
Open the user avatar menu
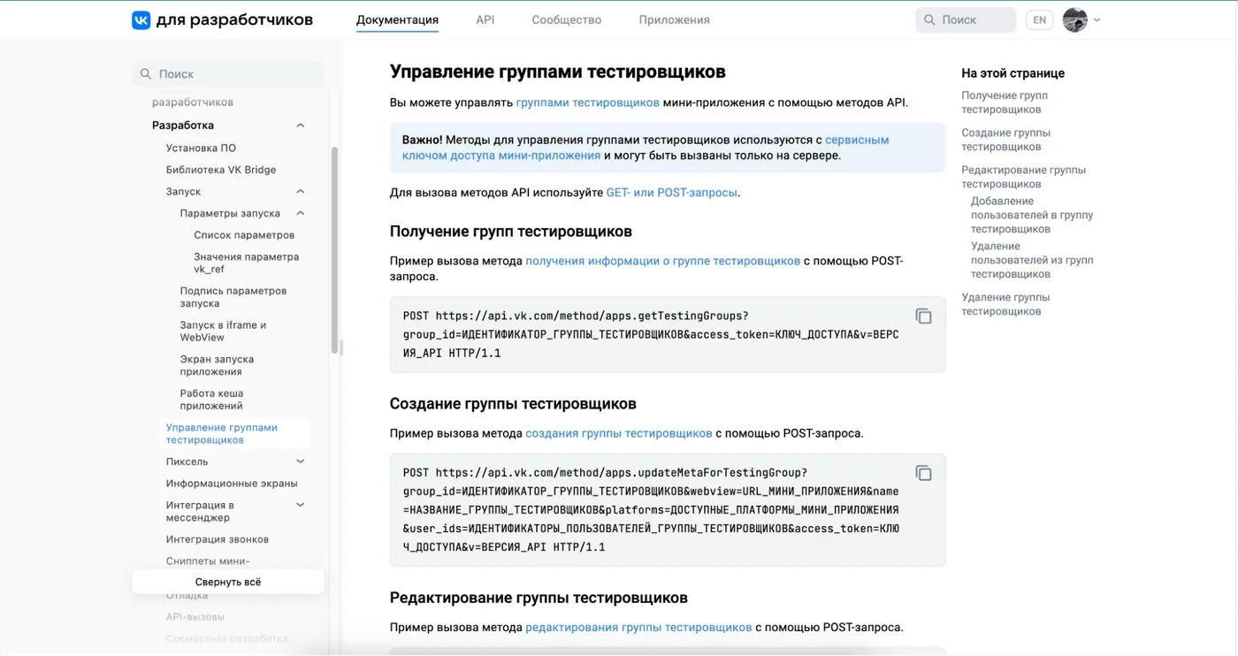click(1074, 19)
